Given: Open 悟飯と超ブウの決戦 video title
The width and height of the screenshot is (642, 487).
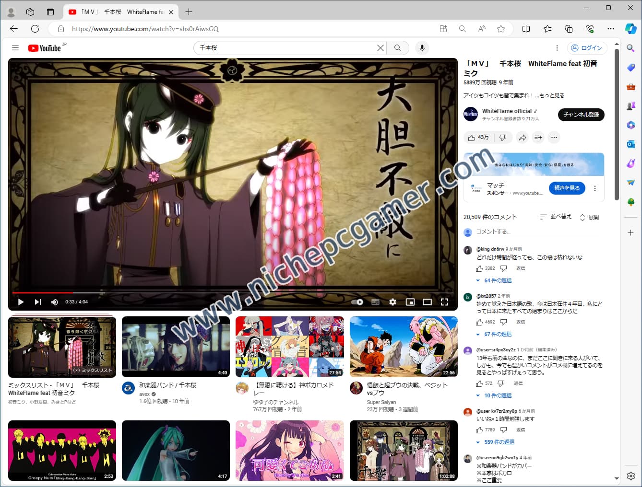Looking at the screenshot, I should (407, 389).
